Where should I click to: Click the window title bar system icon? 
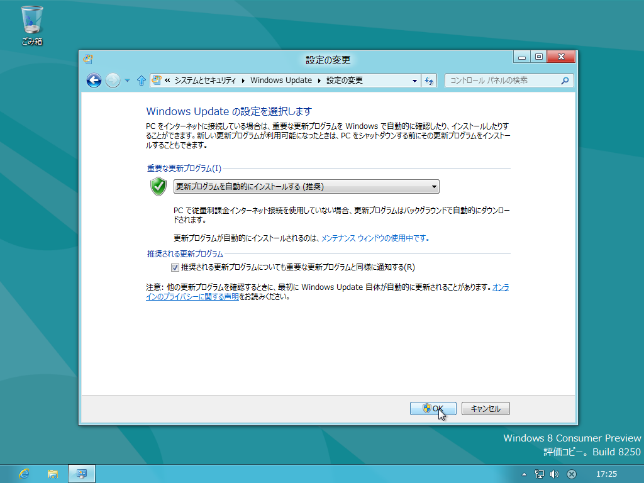pos(88,59)
